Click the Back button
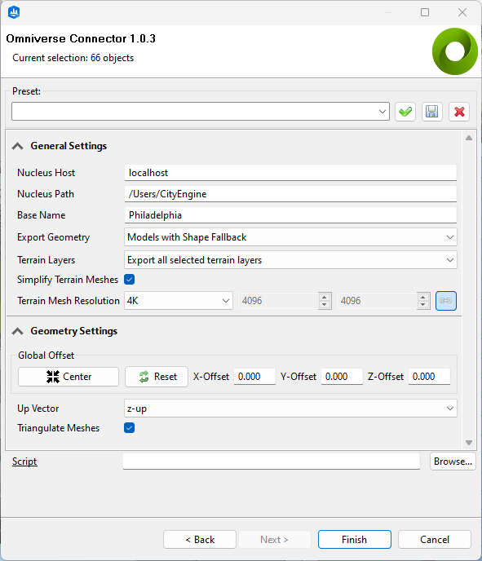This screenshot has width=482, height=561. (x=200, y=540)
